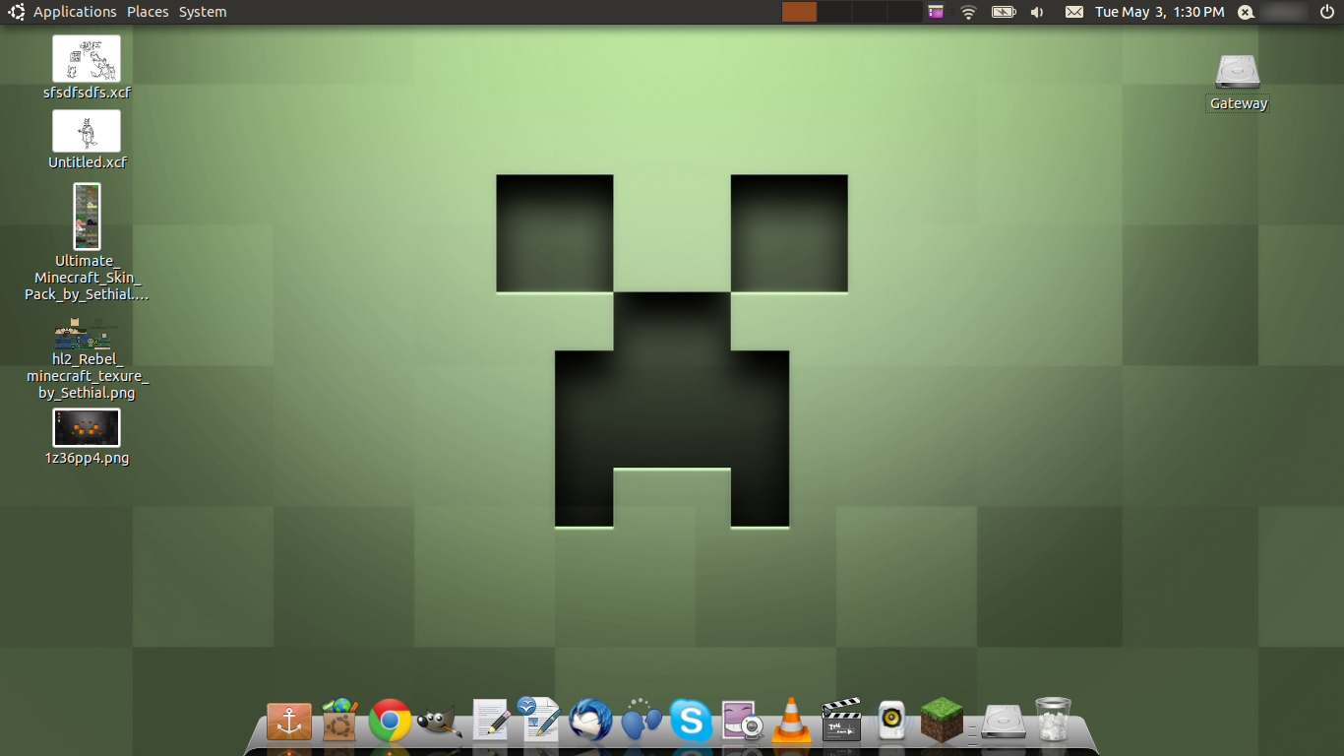The image size is (1344, 756).
Task: Click the Ubuntu logo in the top panel
Action: [x=17, y=12]
